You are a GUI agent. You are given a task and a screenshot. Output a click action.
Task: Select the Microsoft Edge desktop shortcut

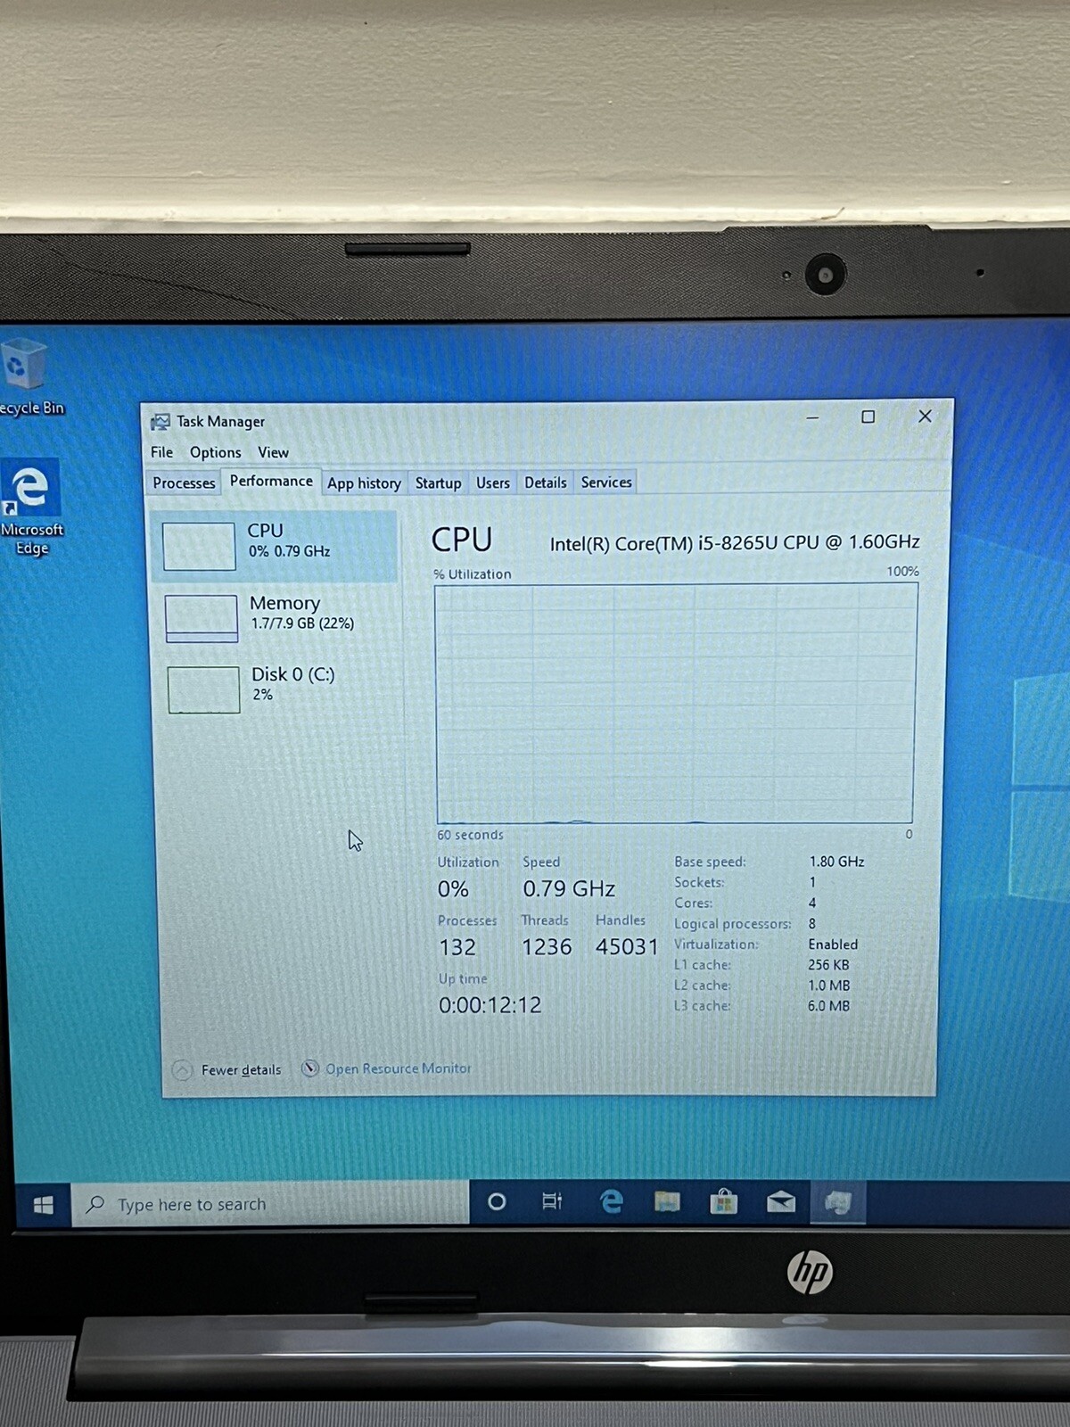point(32,507)
